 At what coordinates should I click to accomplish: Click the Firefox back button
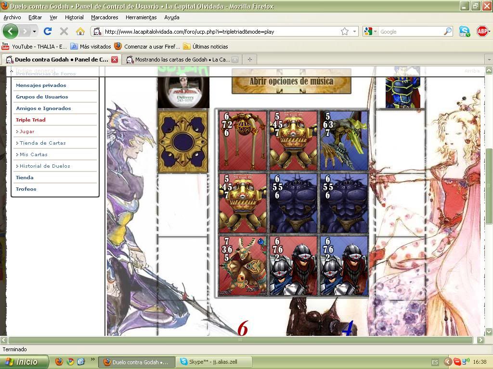coord(11,31)
